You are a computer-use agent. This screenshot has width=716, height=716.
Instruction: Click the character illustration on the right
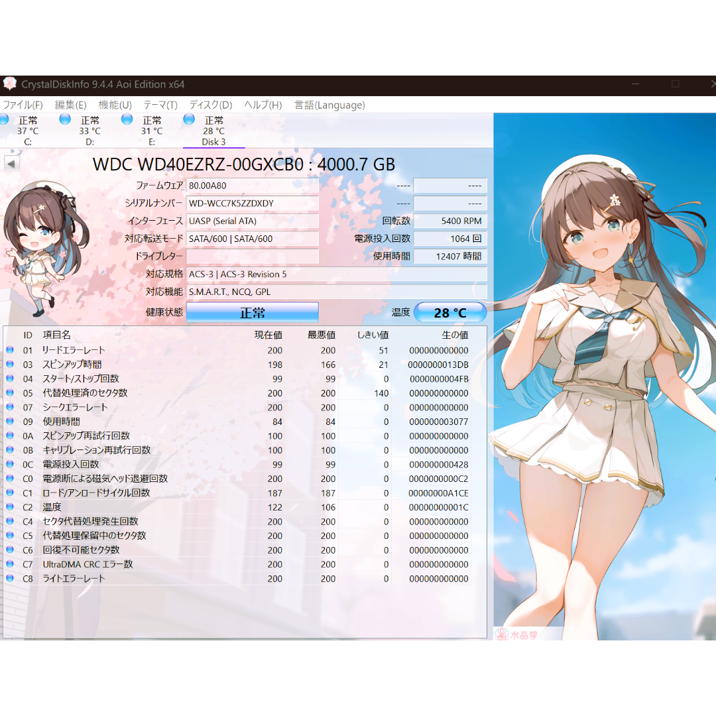pos(605,377)
